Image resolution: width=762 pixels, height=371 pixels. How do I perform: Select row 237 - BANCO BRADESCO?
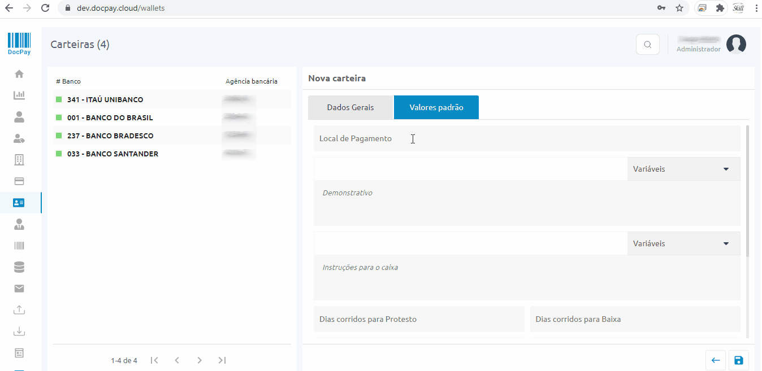(172, 136)
